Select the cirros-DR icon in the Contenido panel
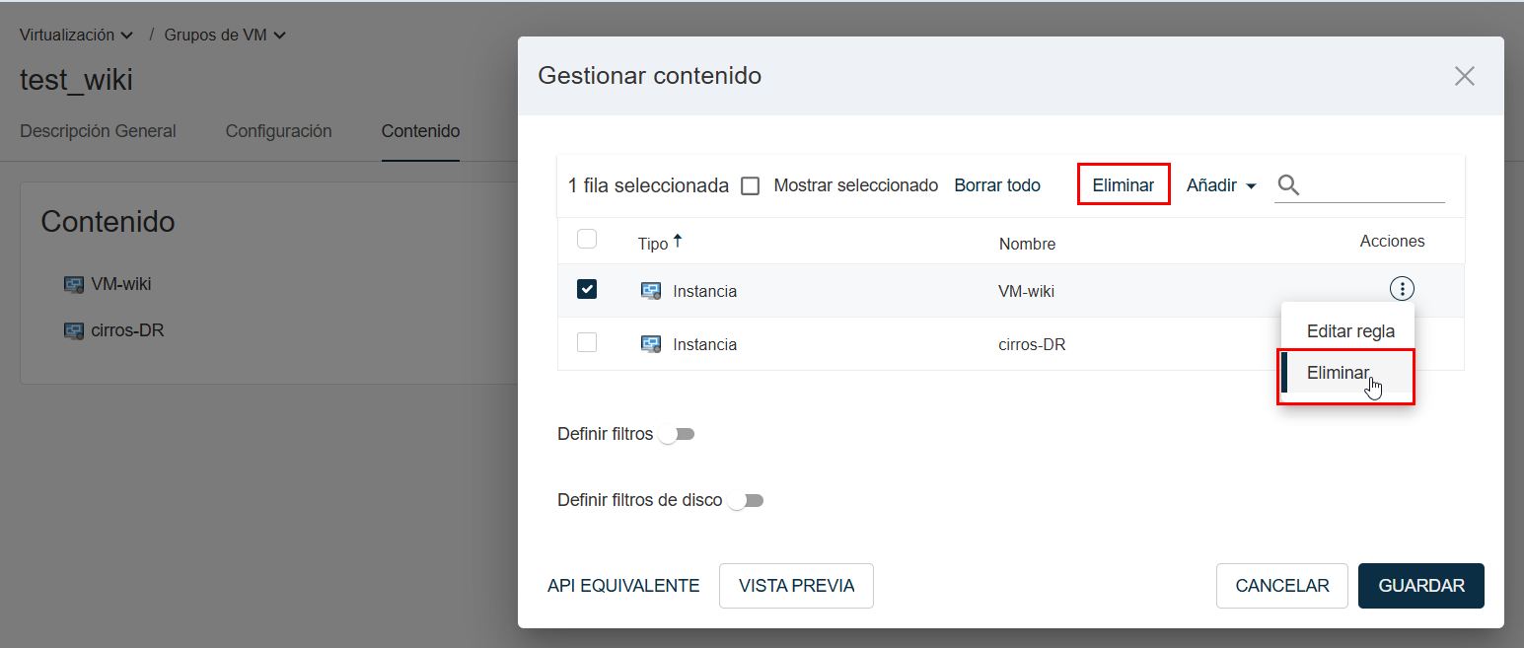The height and width of the screenshot is (648, 1524). (73, 329)
